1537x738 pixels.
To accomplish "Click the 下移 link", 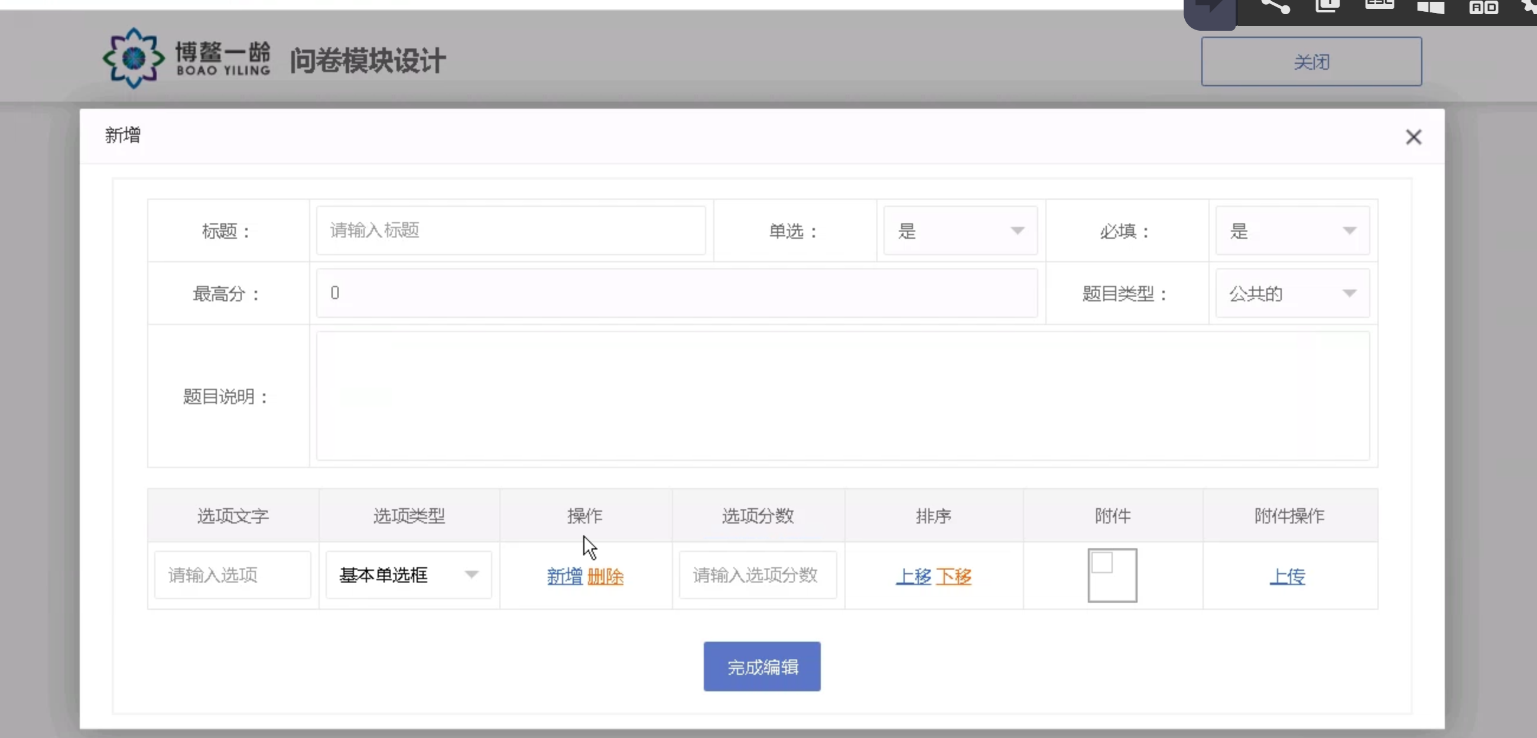I will [x=954, y=576].
